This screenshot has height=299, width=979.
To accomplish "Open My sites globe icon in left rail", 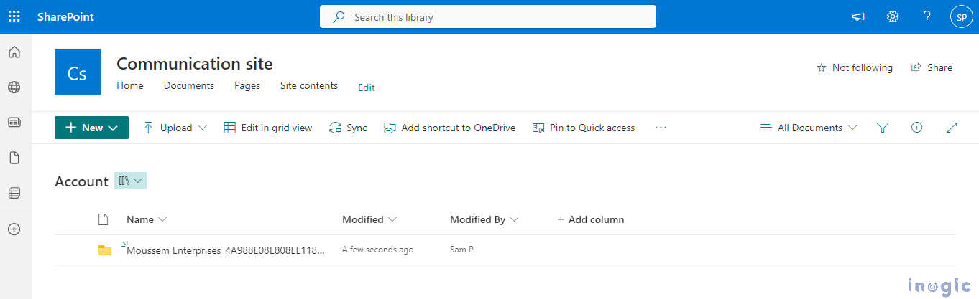I will (14, 87).
